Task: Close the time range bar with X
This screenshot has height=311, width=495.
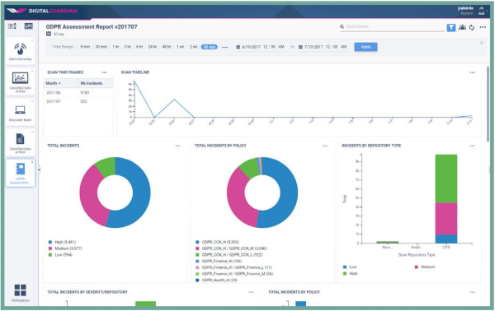Action: 482,43
